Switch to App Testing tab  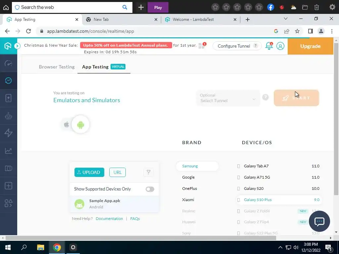pyautogui.click(x=104, y=67)
